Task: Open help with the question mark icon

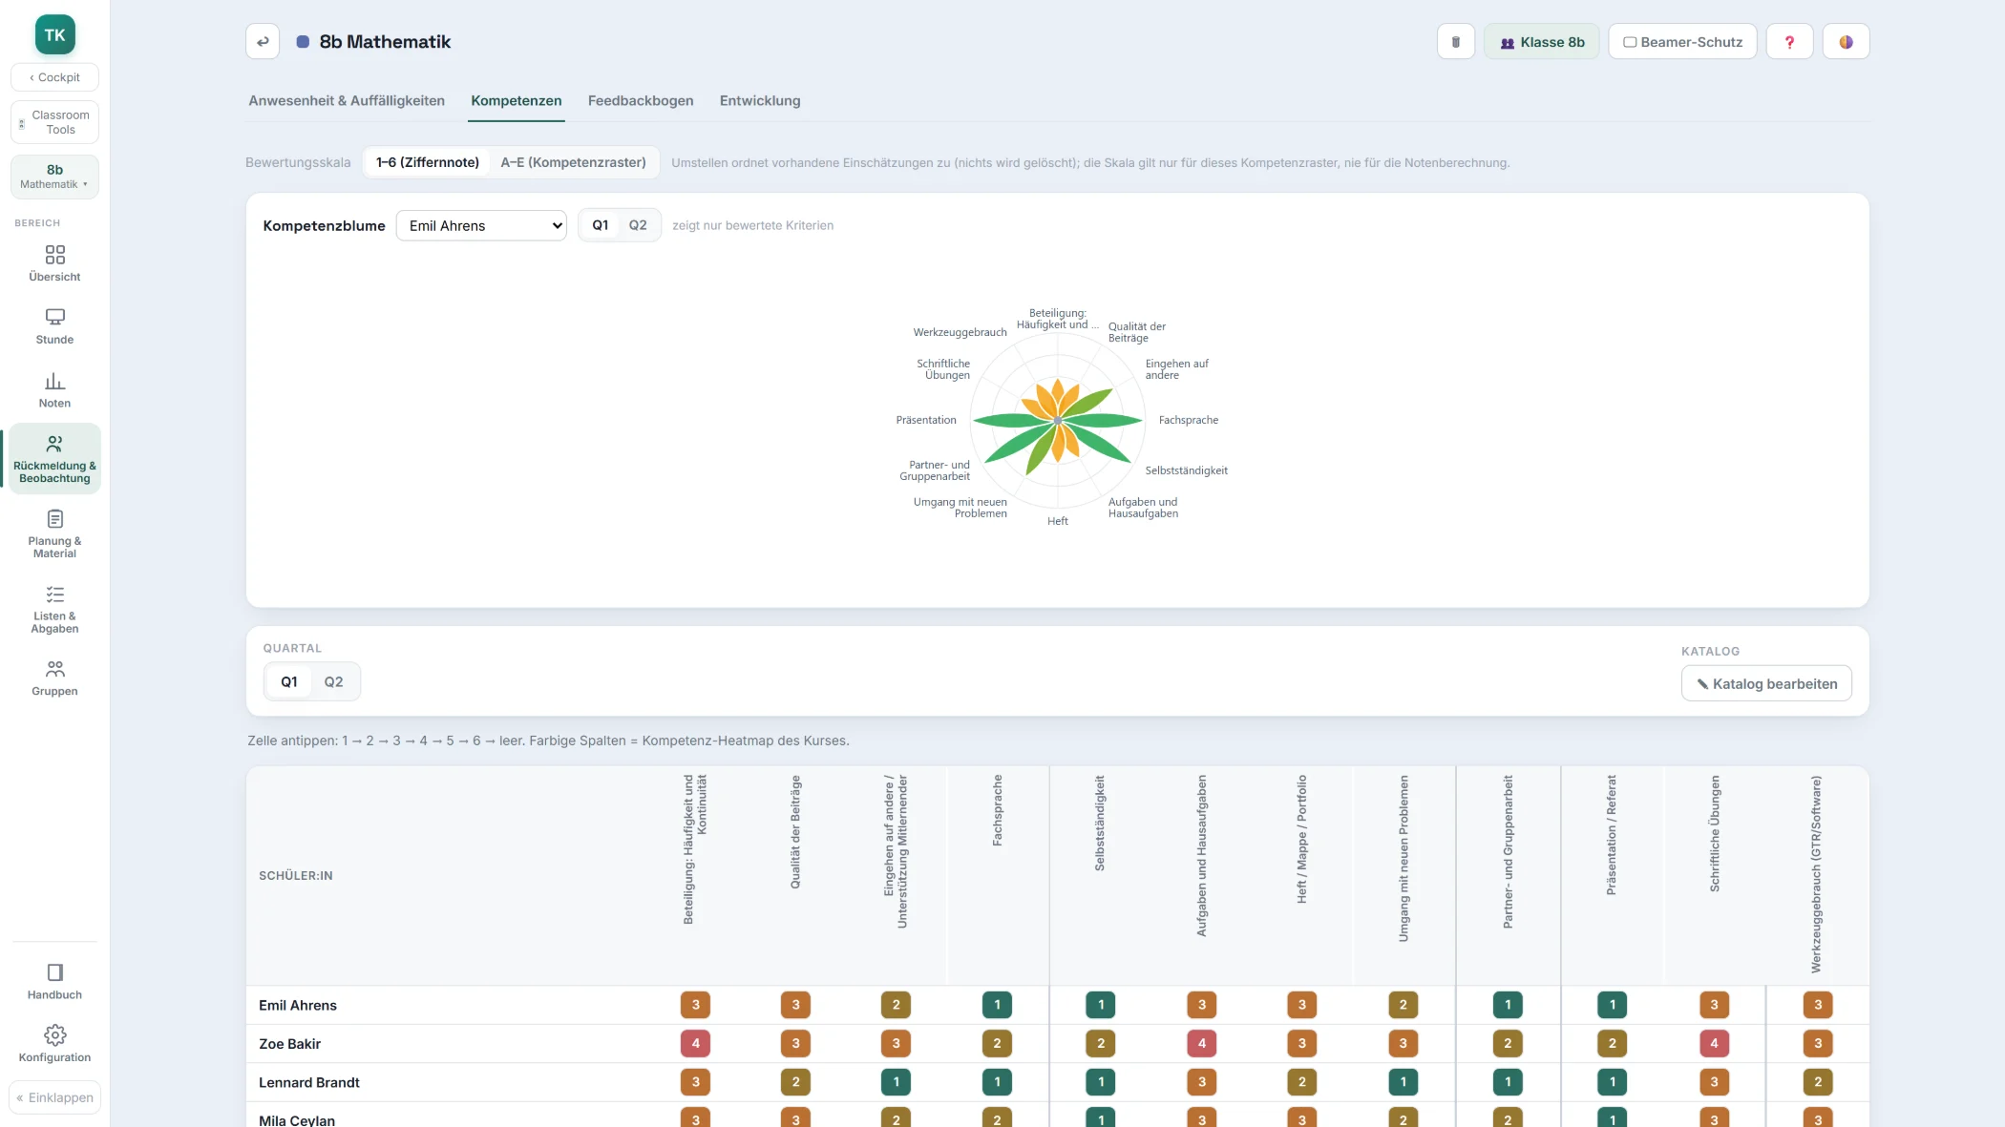Action: tap(1789, 42)
